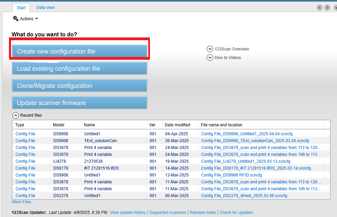The width and height of the screenshot is (337, 217).
Task: Open Config File_LI4278_Untitled1_2025.03.13.scncfg
Action: tap(246, 161)
